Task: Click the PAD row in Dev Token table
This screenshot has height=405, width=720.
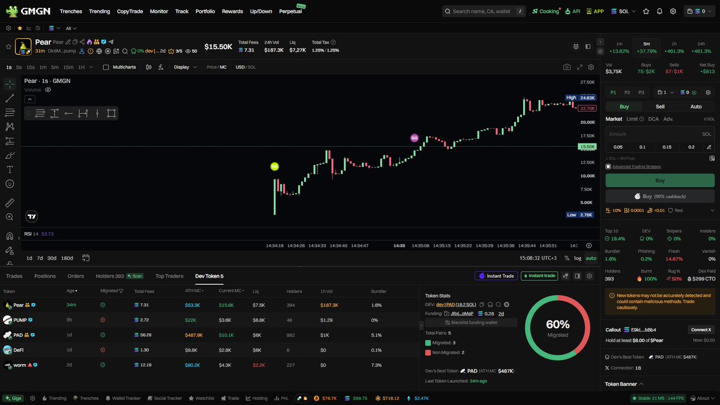Action: [210, 335]
